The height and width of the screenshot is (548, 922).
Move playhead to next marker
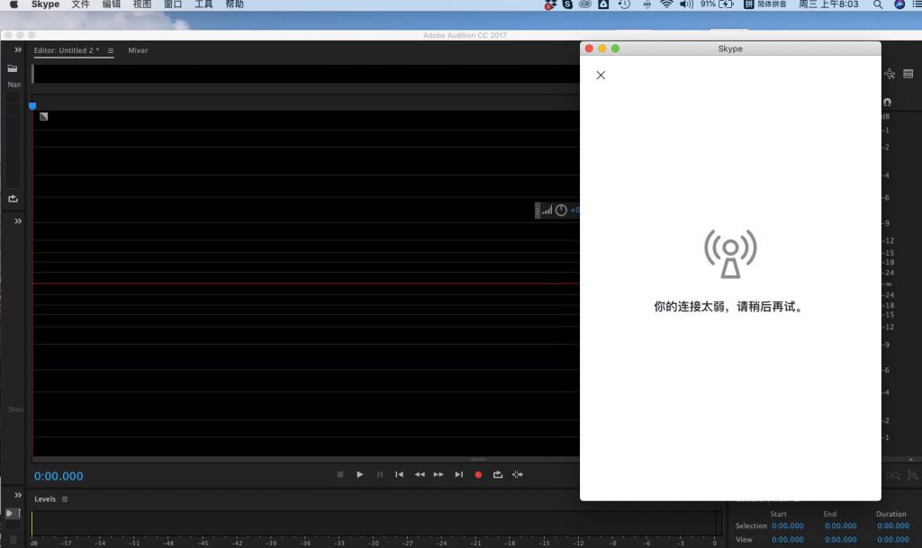(x=459, y=474)
